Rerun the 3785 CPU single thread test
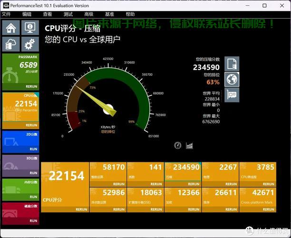291x238 pixels. pyautogui.click(x=268, y=184)
